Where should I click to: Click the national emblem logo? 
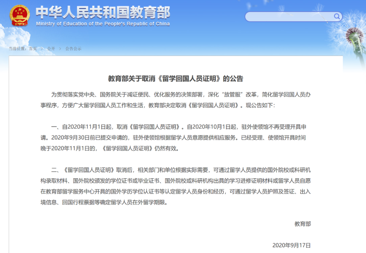(20, 15)
